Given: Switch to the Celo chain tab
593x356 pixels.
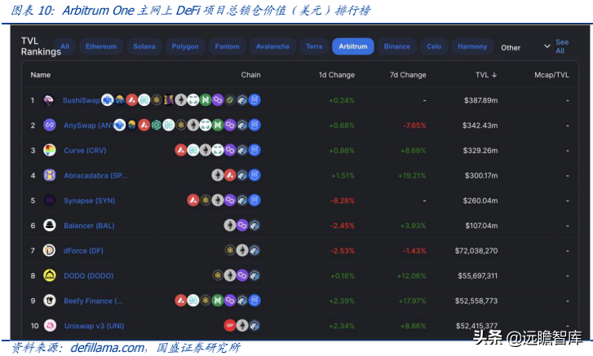Looking at the screenshot, I should [x=434, y=46].
